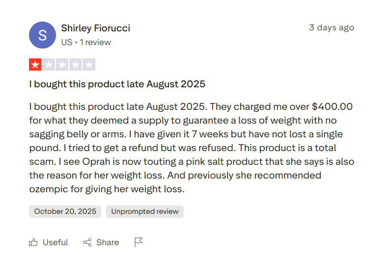Flag this review using the flag icon
This screenshot has width=390, height=259.
tap(139, 242)
